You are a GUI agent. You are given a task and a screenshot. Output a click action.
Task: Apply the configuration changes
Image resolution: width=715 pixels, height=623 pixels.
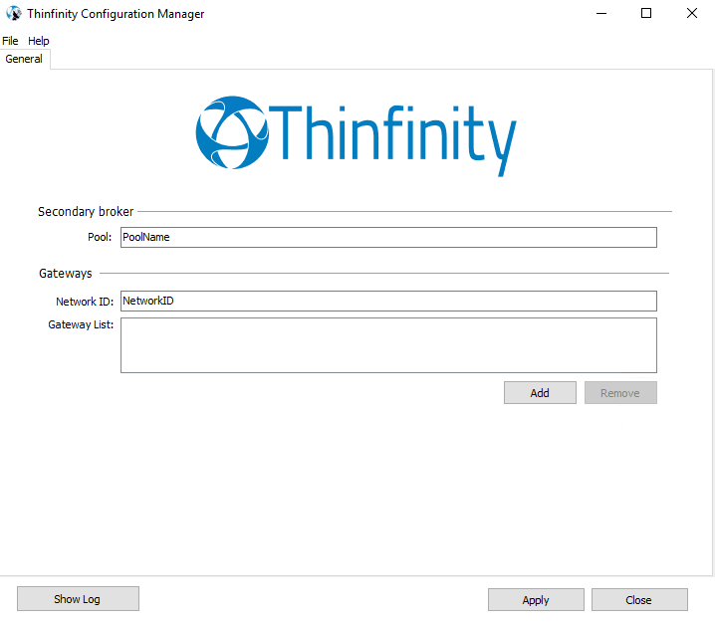pos(536,600)
